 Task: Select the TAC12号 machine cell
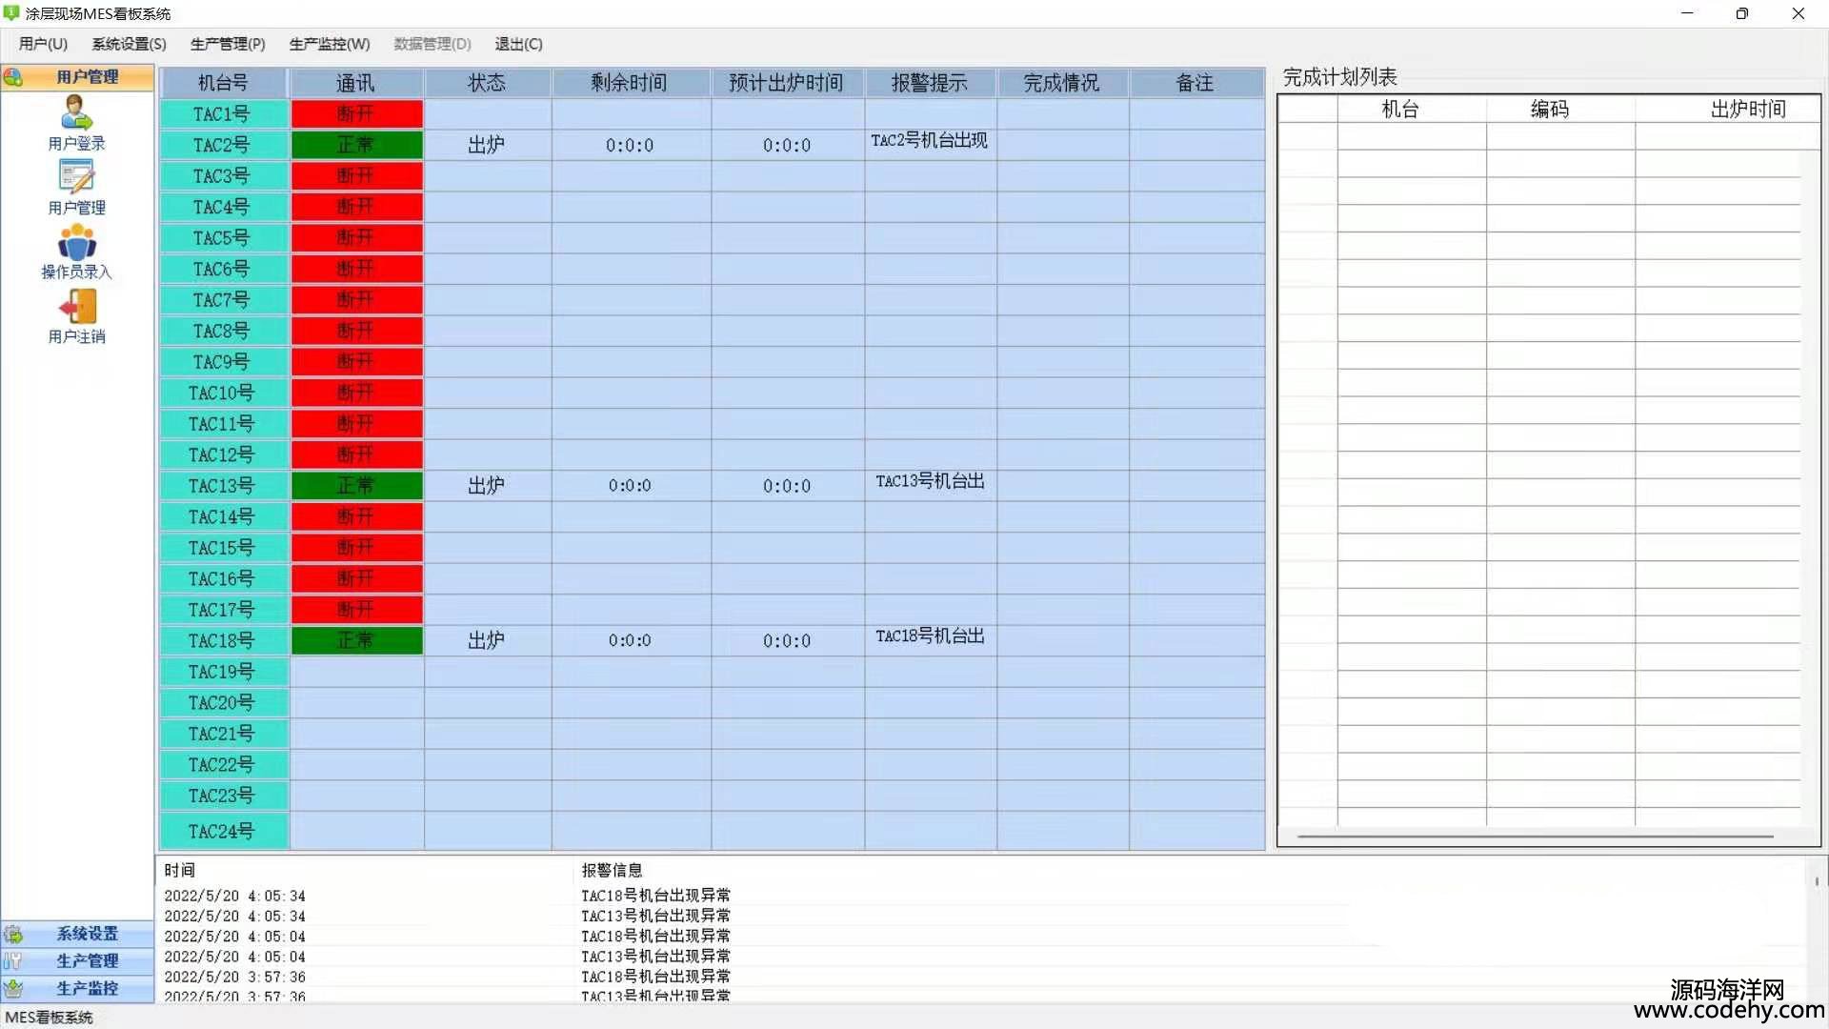point(223,454)
